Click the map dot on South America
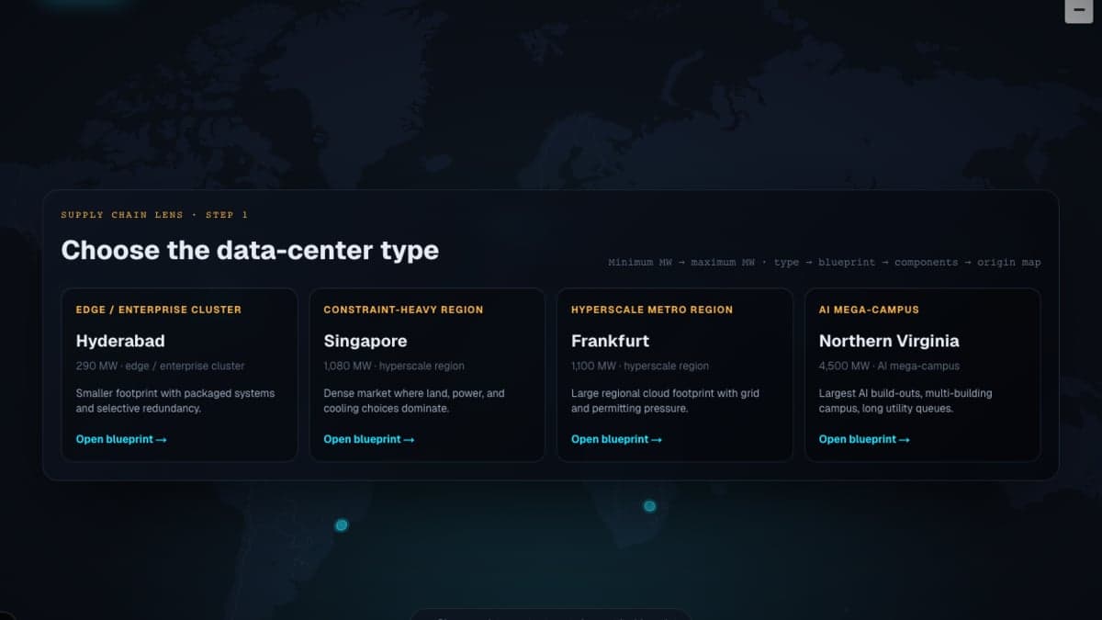 pos(342,525)
